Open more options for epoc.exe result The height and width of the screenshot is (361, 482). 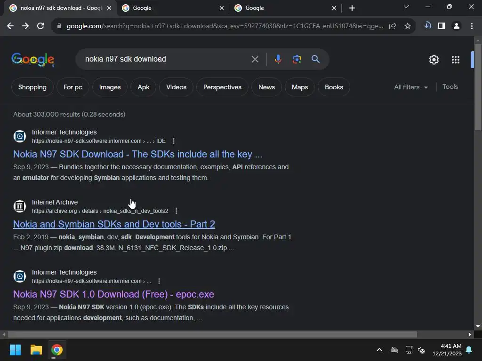(159, 281)
